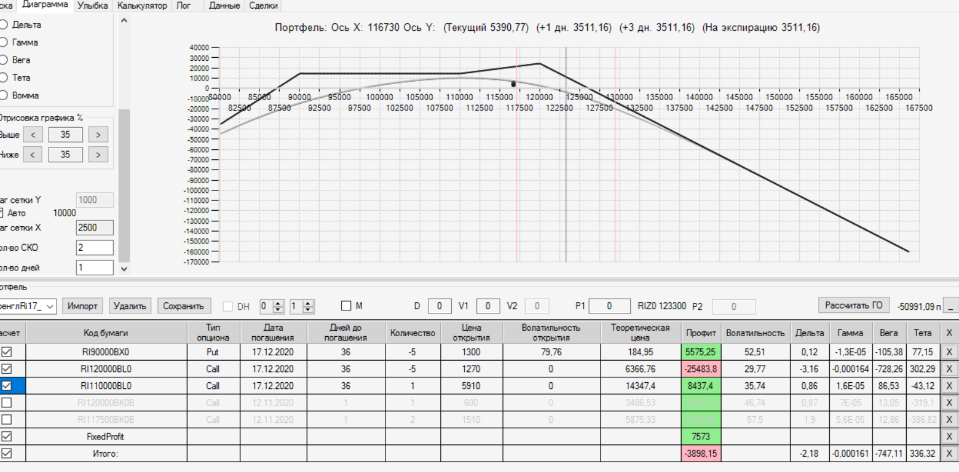Click the Количество column header
This screenshot has width=959, height=472.
coord(412,332)
